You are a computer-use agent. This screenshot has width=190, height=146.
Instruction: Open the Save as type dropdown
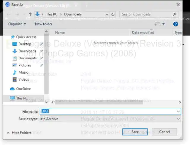click(x=110, y=119)
